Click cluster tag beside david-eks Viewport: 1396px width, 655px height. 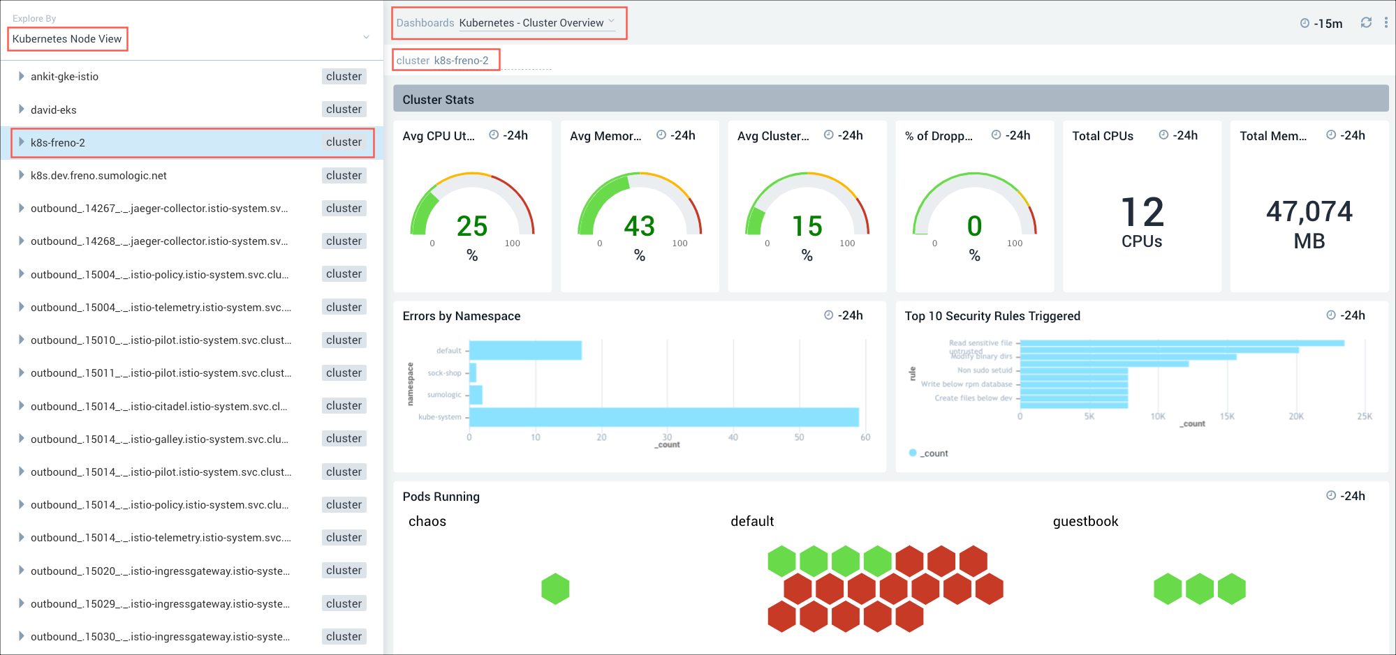(x=344, y=109)
